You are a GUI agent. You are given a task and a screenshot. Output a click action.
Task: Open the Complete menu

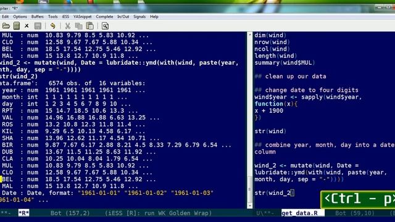coord(104,17)
